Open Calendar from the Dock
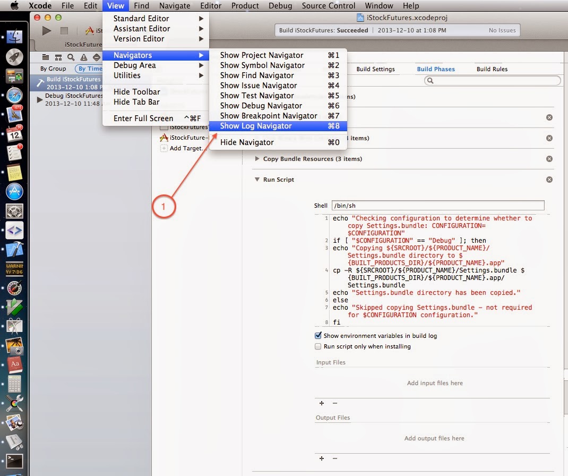 pos(14,134)
